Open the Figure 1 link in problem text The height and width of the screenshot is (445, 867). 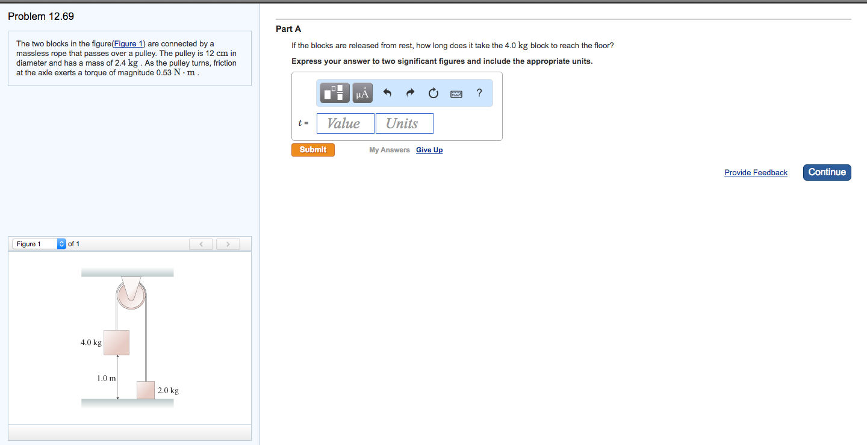pos(129,44)
